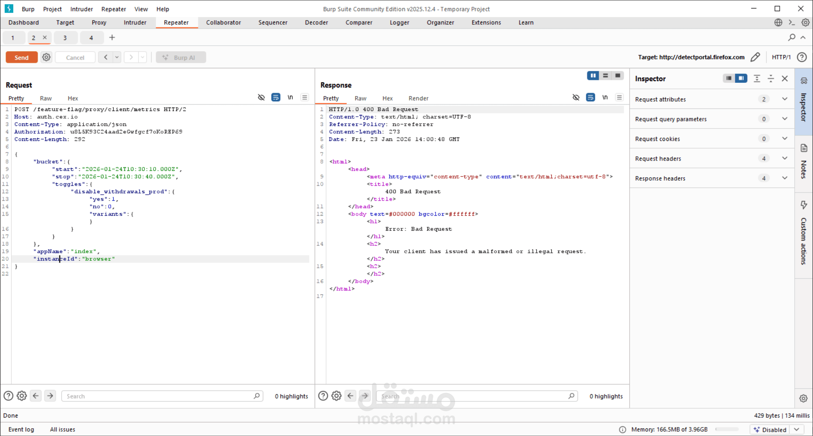Open the Event log
813x436 pixels.
[21, 430]
